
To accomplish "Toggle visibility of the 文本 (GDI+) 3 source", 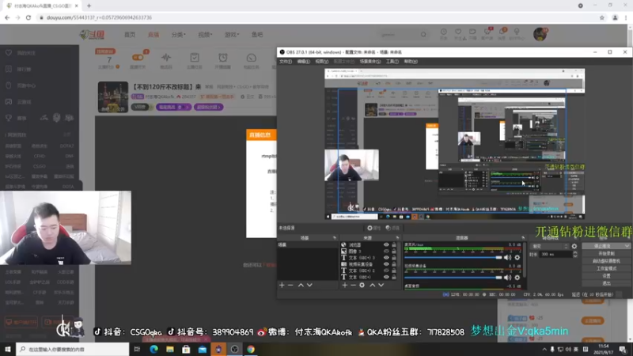I will (386, 258).
